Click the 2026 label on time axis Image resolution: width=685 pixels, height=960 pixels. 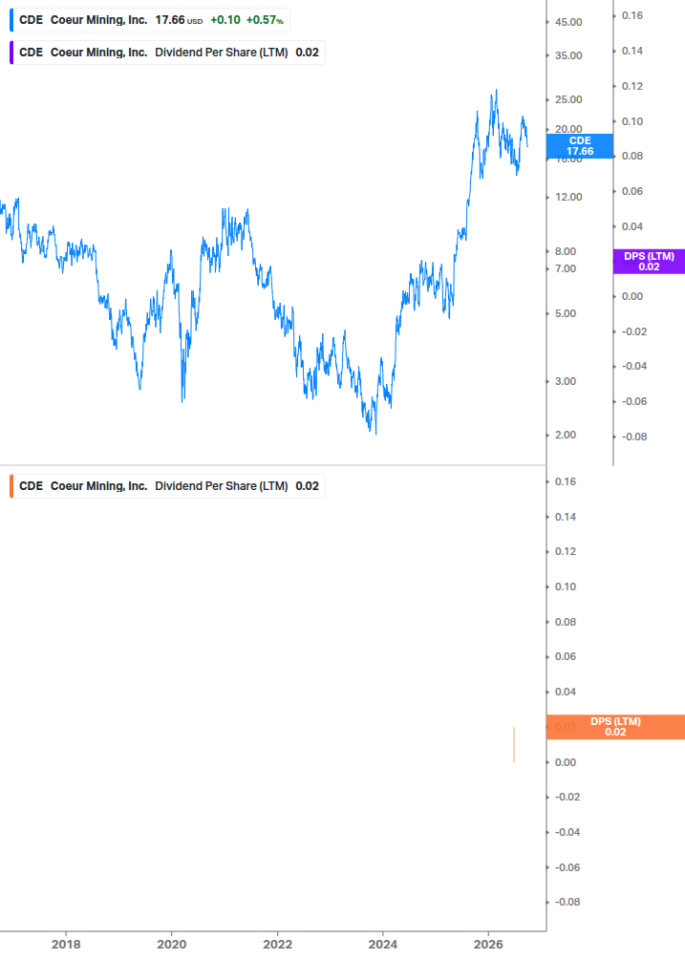point(488,944)
